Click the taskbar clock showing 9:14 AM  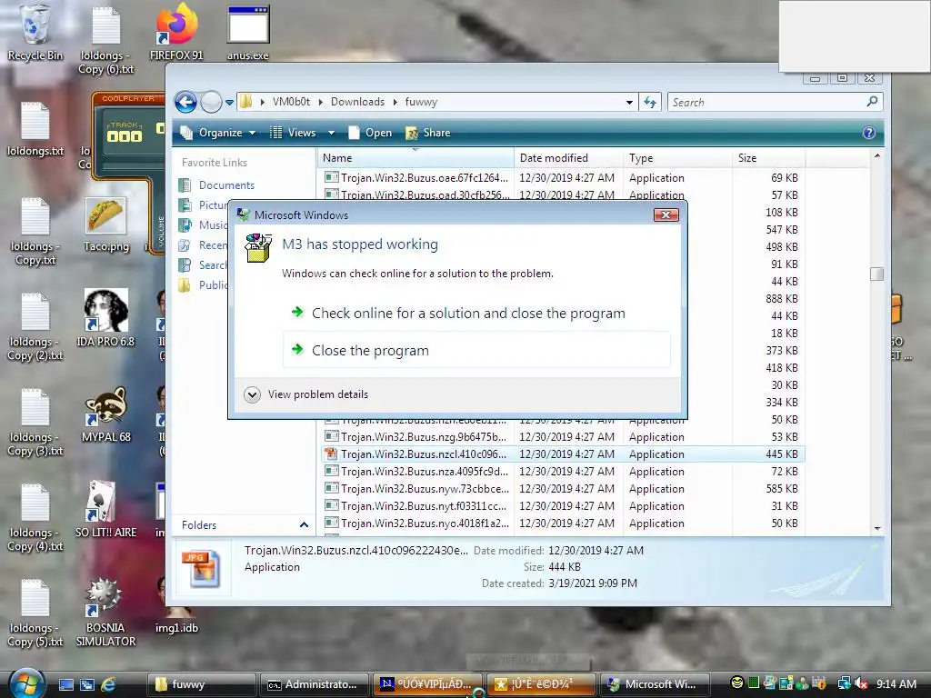(896, 683)
